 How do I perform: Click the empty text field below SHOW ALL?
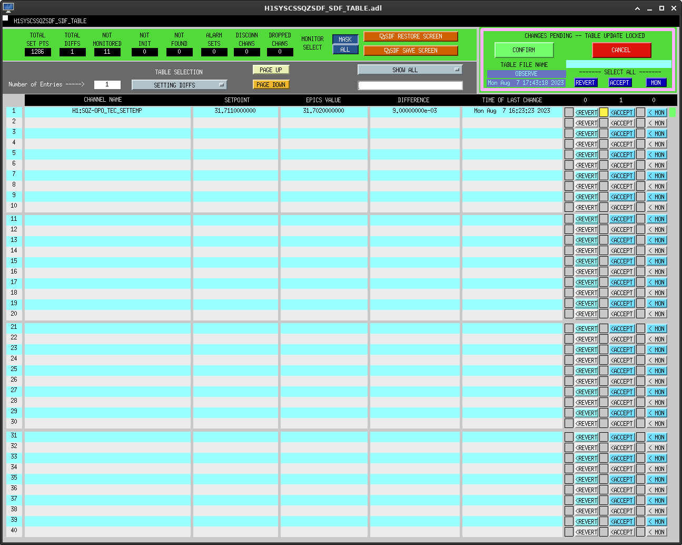(x=410, y=85)
